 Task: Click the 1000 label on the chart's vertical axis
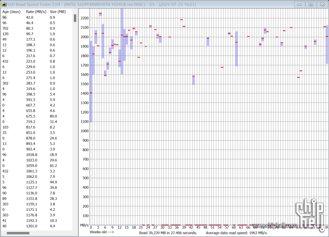point(85,131)
